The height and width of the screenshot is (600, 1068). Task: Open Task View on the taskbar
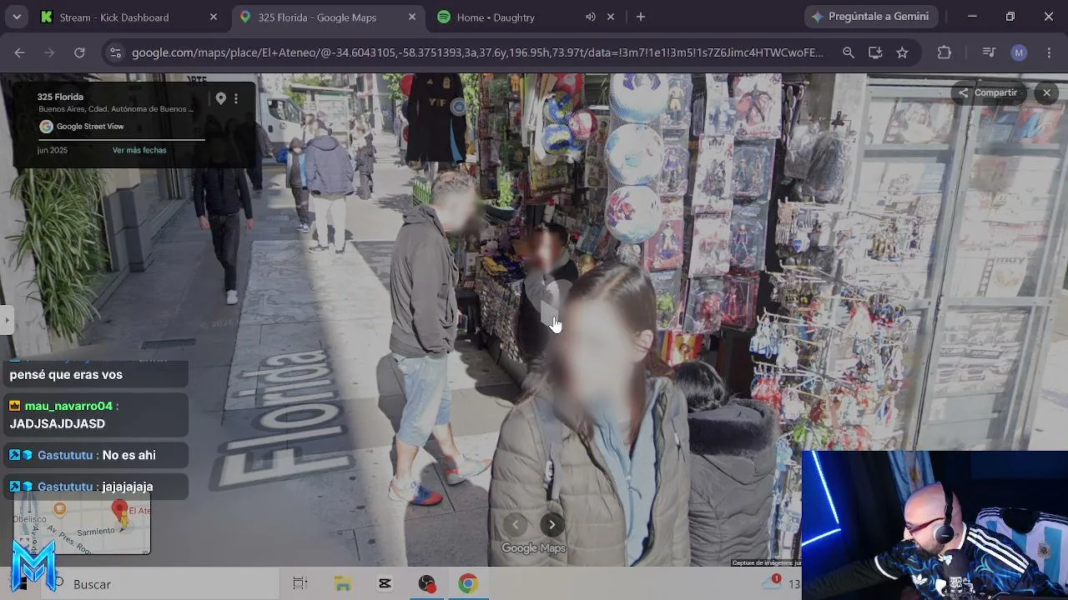coord(300,584)
